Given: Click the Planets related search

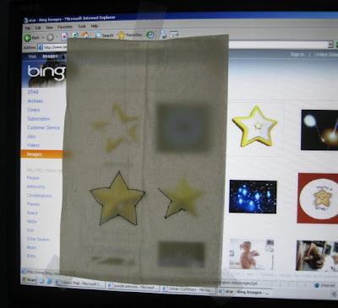Looking at the screenshot, I should click(x=33, y=204).
